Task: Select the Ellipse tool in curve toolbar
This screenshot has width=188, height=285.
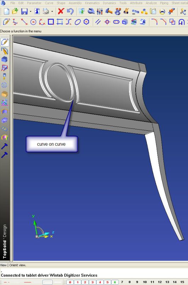Action: pos(78,22)
